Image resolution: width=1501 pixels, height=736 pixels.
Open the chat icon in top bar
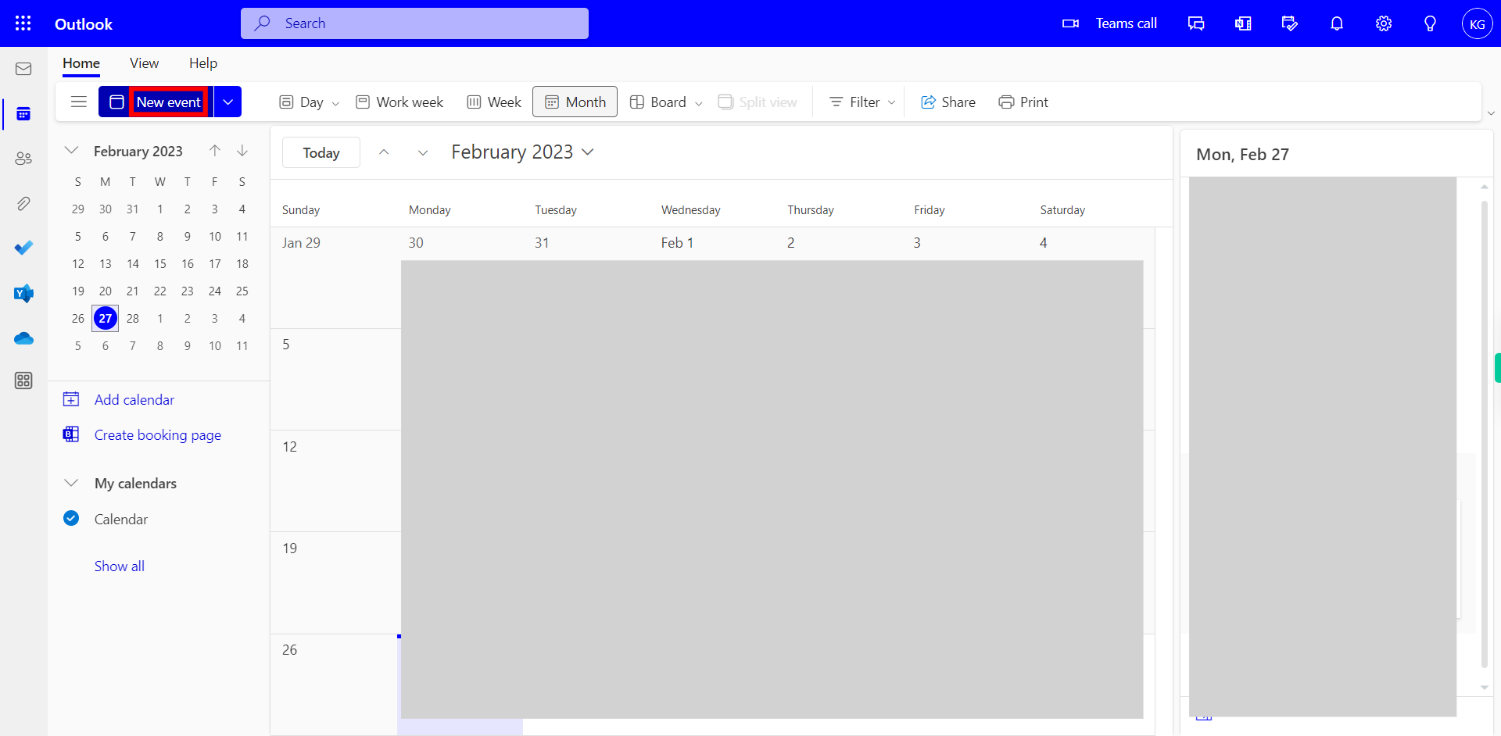[1196, 23]
